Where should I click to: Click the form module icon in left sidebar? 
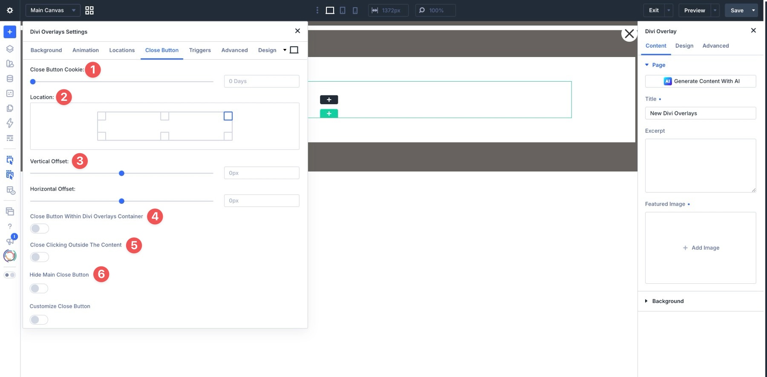pos(10,93)
